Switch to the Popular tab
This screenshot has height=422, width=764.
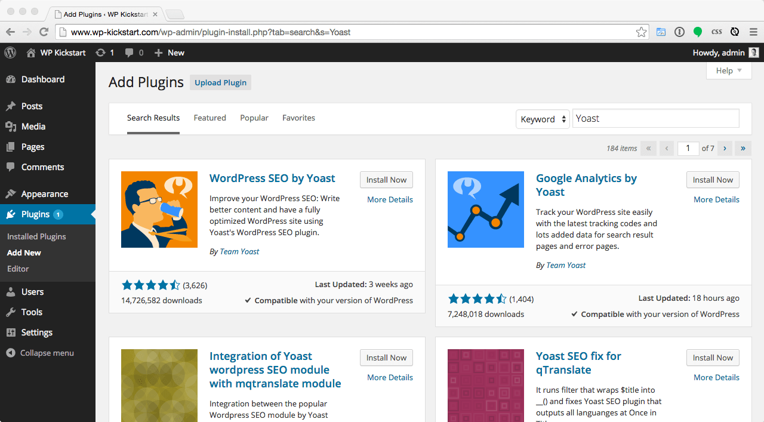254,118
